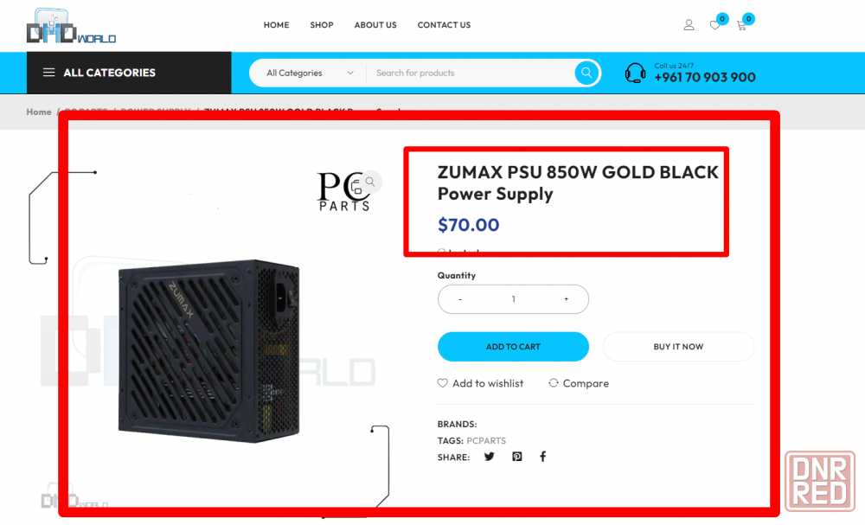Click the product image zoom magnifier
The image size is (865, 525).
pyautogui.click(x=370, y=182)
